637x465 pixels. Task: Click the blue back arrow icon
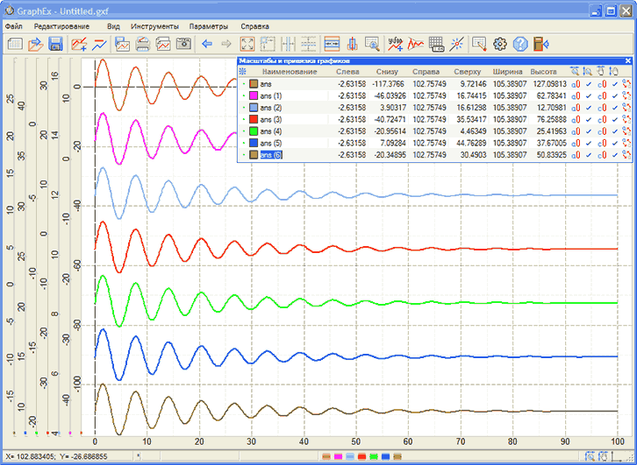coord(207,44)
